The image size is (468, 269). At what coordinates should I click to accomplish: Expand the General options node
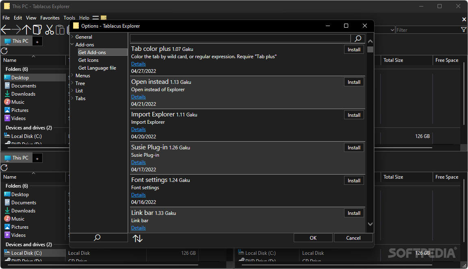tap(72, 37)
